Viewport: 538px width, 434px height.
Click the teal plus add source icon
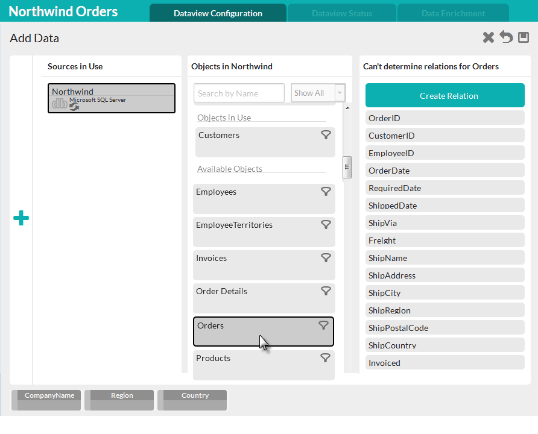click(21, 218)
